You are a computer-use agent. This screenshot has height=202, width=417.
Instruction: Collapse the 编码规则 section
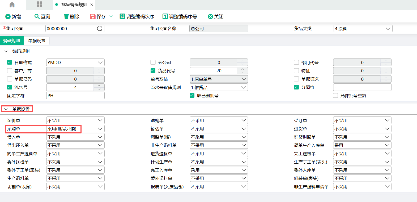6,51
